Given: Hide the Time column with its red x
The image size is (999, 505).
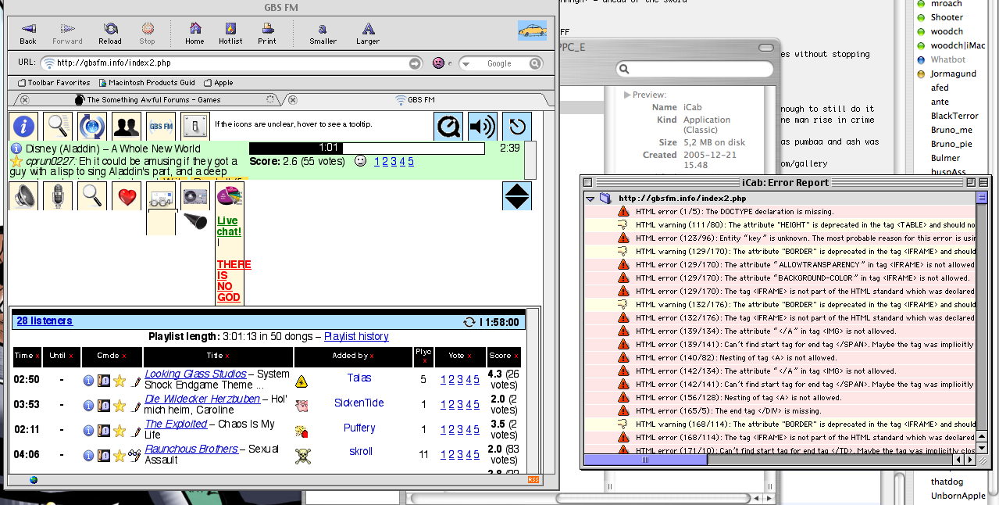Looking at the screenshot, I should pyautogui.click(x=37, y=356).
